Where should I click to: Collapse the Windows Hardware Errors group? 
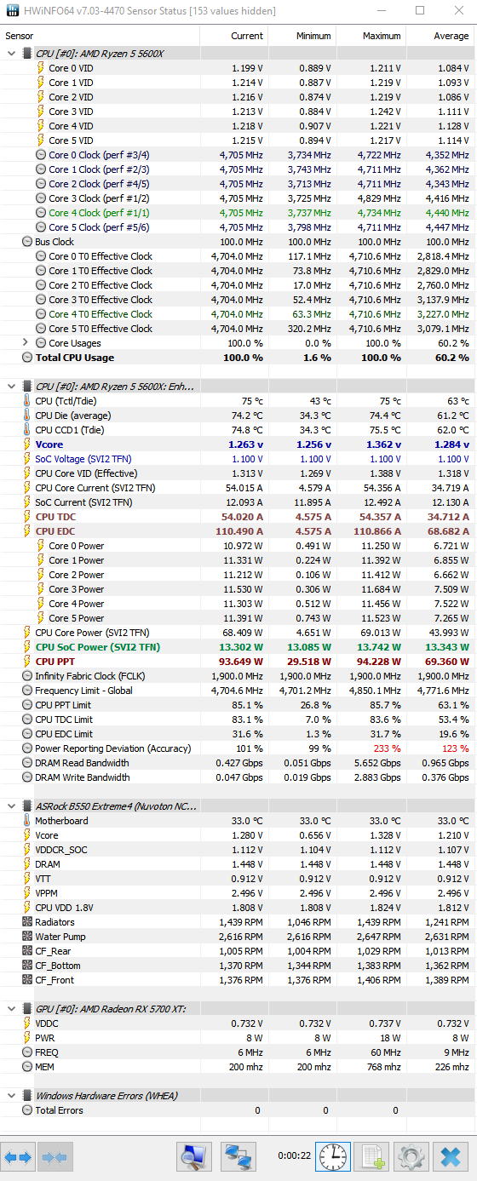[x=11, y=1095]
